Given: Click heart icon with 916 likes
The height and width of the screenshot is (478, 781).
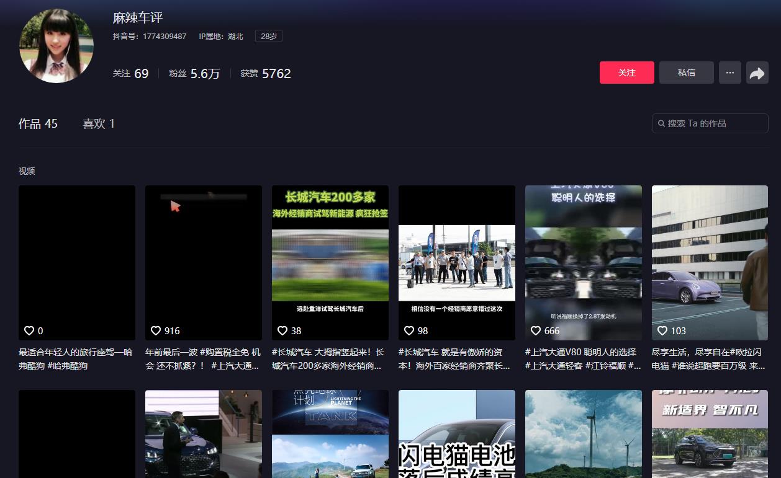Looking at the screenshot, I should click(x=156, y=330).
